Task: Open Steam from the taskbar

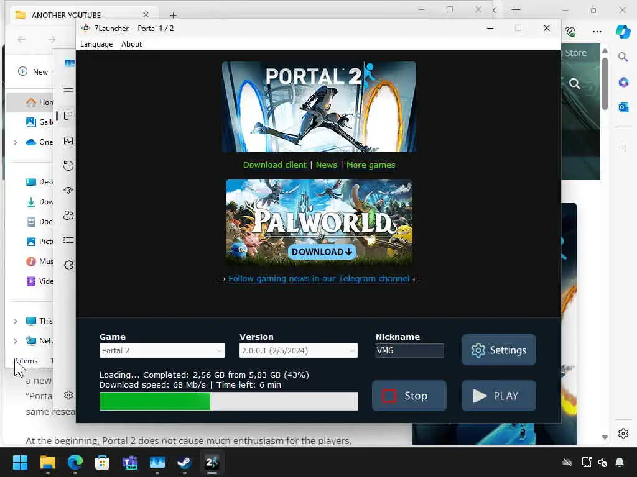Action: 184,462
